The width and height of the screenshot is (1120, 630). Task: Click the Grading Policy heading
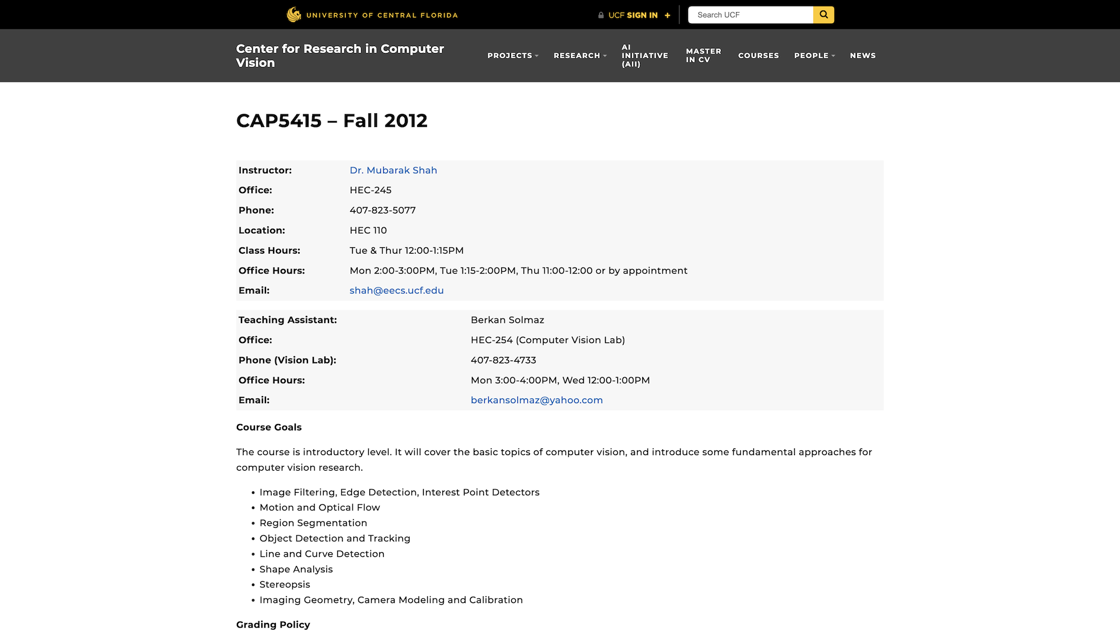click(x=273, y=625)
